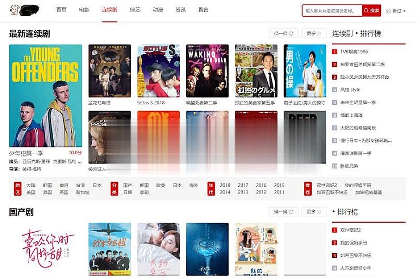
Task: Open the 孤独的美食家第五季 poster
Action: 256,71
